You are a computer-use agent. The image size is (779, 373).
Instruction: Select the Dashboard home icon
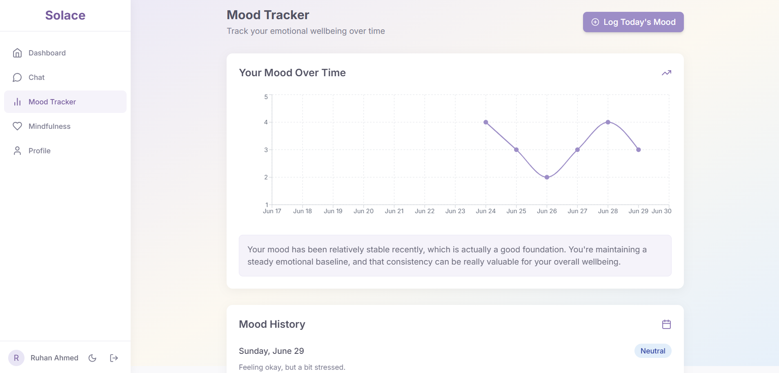(x=17, y=53)
